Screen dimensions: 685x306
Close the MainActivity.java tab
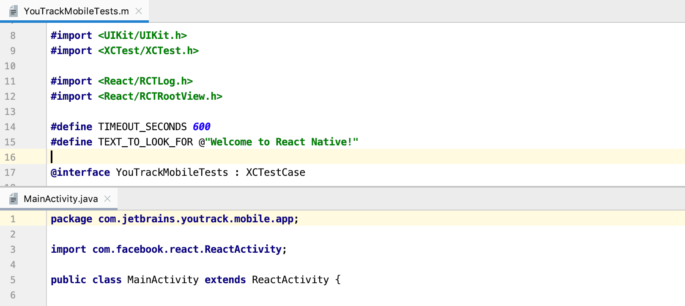[107, 199]
